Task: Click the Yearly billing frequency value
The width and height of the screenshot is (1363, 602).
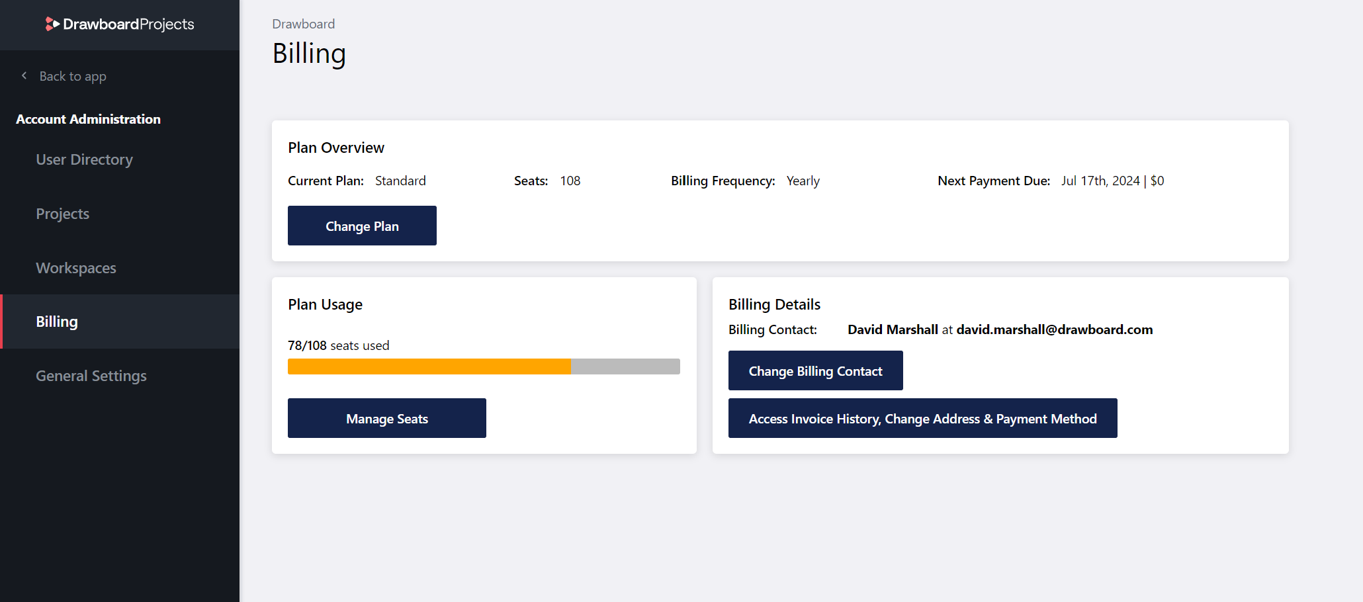Action: pyautogui.click(x=803, y=181)
